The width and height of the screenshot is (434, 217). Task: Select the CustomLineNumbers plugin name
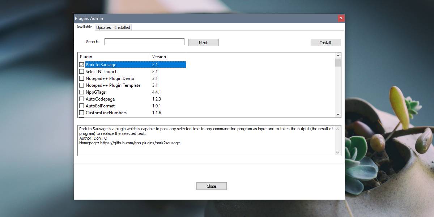click(x=106, y=113)
